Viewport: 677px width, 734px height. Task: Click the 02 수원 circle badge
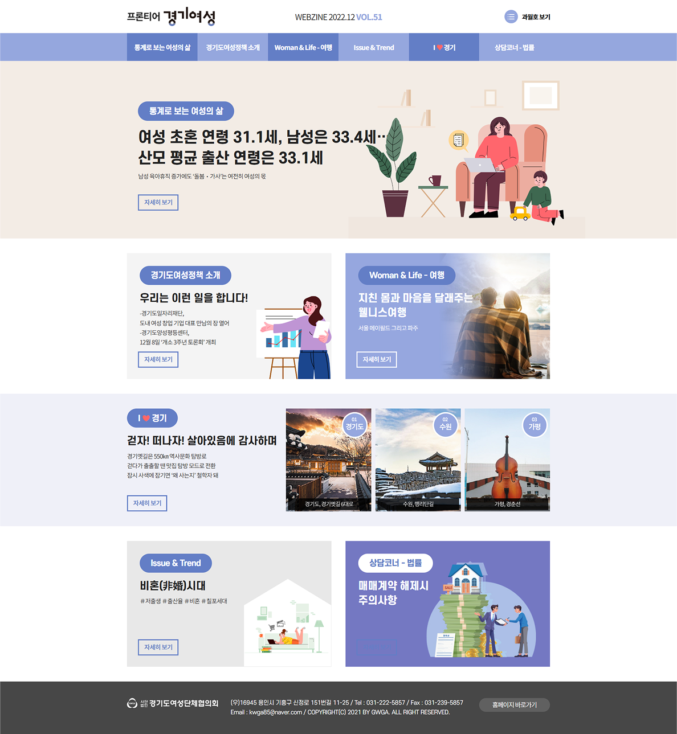[445, 425]
